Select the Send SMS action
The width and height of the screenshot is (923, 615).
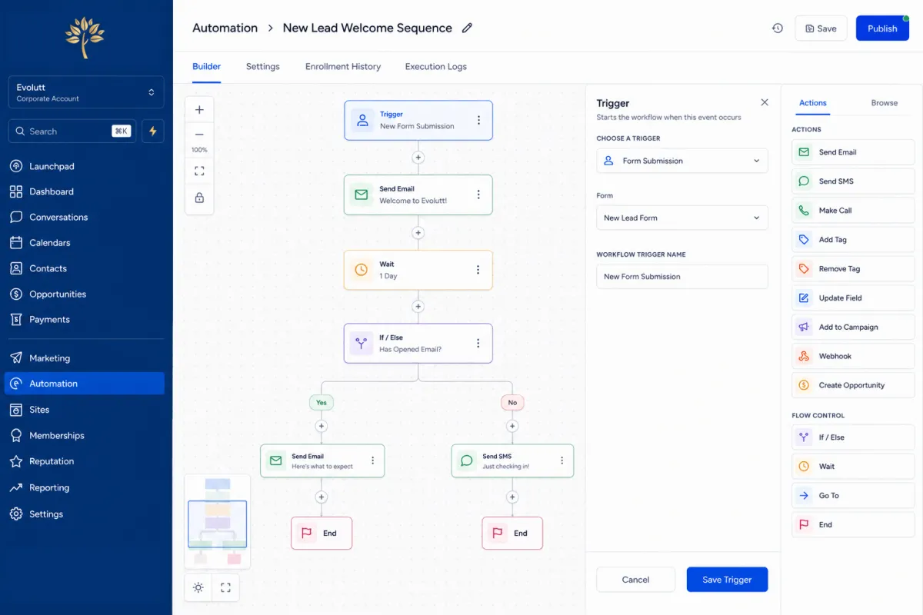click(853, 181)
